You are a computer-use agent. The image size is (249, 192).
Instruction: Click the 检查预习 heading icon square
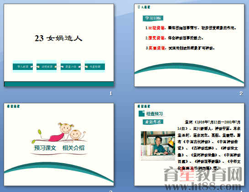[x=141, y=113]
